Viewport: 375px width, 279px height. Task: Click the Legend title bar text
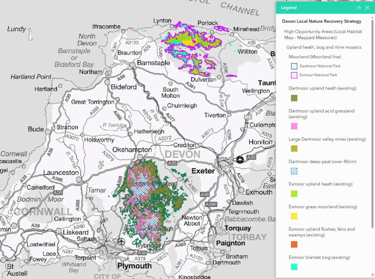coord(289,8)
